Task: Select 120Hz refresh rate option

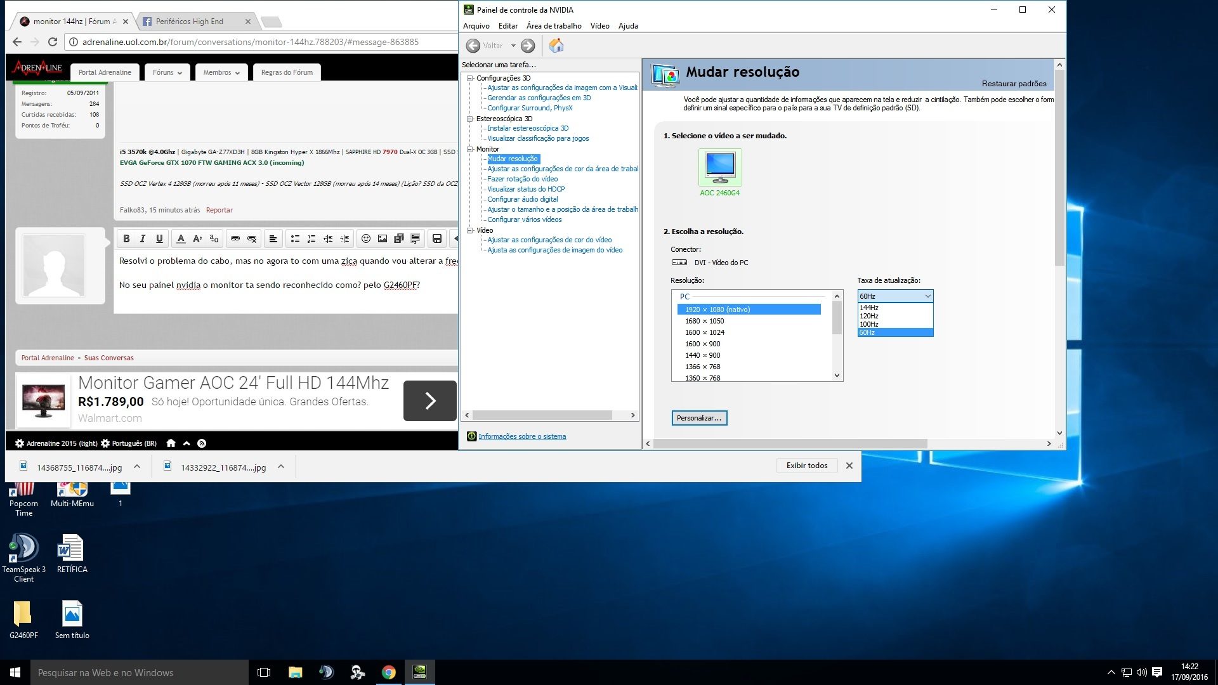Action: point(895,316)
